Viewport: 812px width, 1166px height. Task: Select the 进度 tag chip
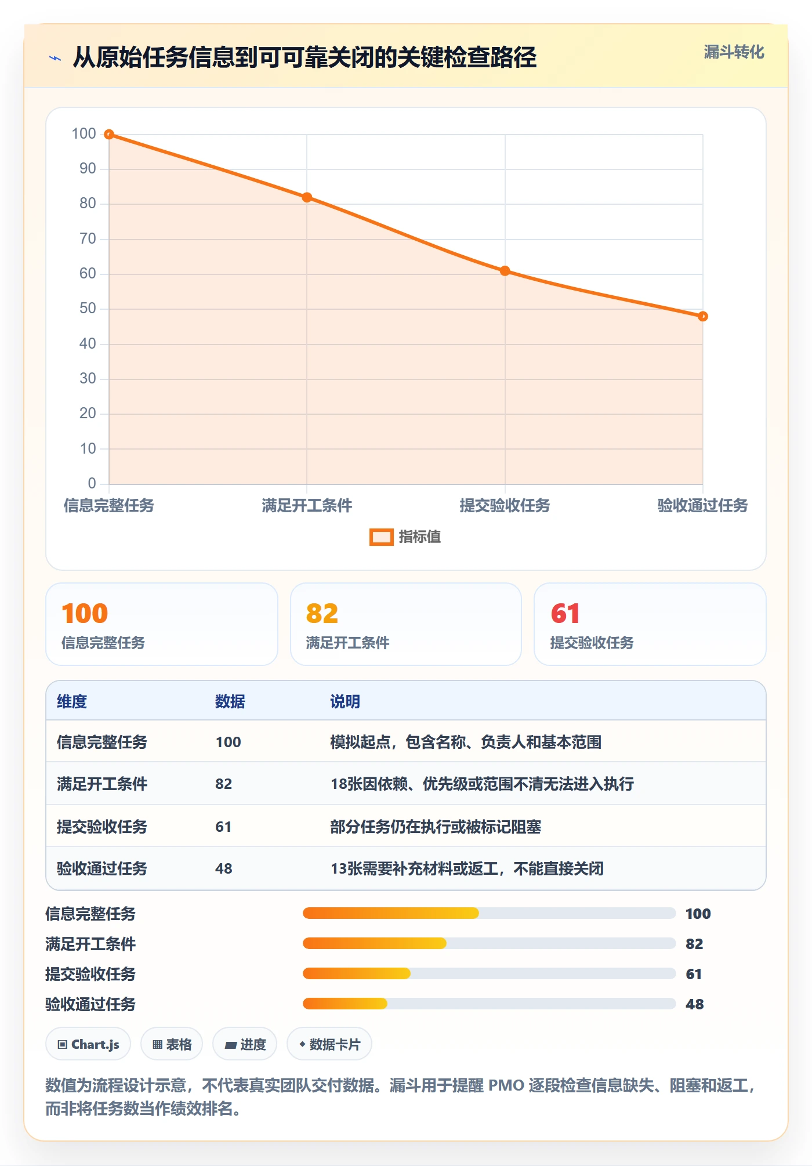click(x=245, y=1044)
